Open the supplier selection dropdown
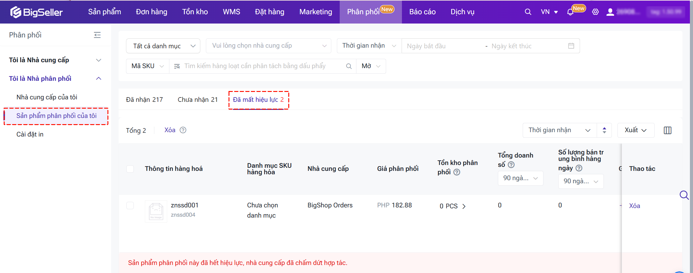This screenshot has height=273, width=693. pyautogui.click(x=268, y=46)
